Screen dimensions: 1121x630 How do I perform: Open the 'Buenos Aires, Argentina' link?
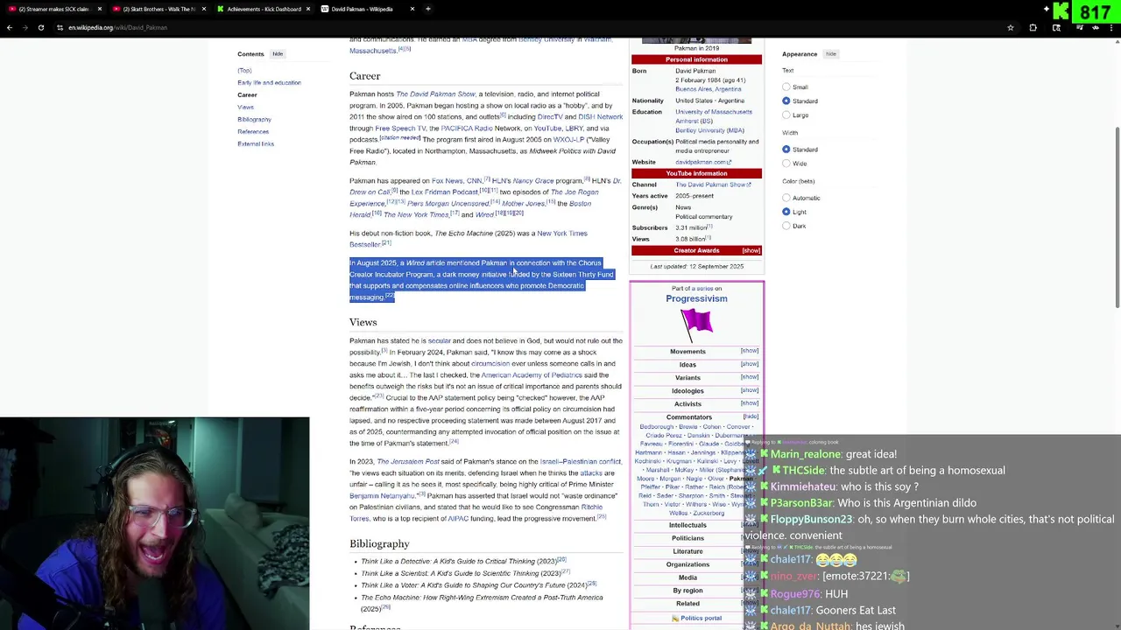(x=708, y=89)
